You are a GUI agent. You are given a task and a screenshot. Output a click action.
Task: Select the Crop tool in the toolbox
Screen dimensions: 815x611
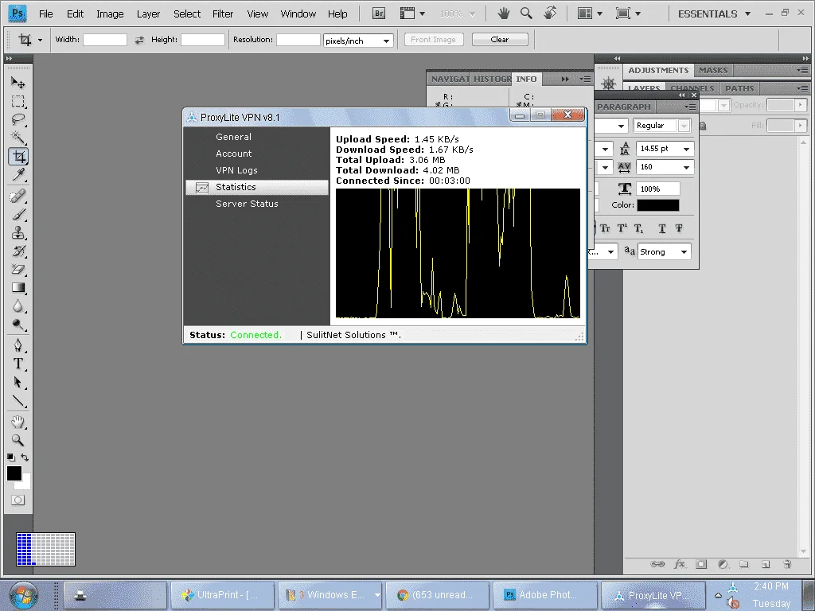(18, 157)
